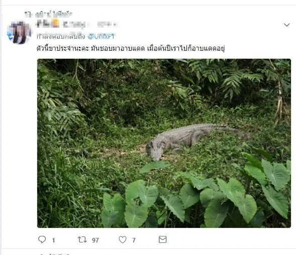Enlarge the crocodile photo in the tweet
The height and width of the screenshot is (255, 296).
[x=164, y=143]
